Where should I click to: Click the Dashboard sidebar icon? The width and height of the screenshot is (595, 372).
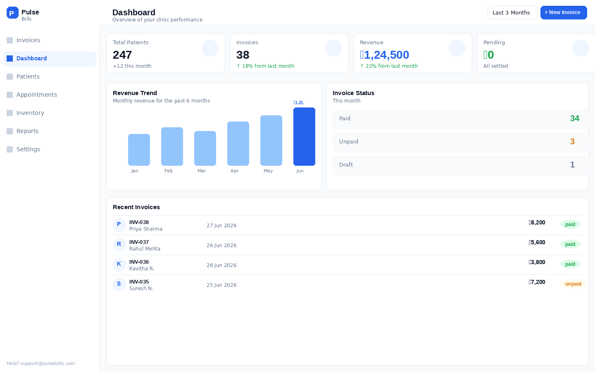click(x=10, y=58)
